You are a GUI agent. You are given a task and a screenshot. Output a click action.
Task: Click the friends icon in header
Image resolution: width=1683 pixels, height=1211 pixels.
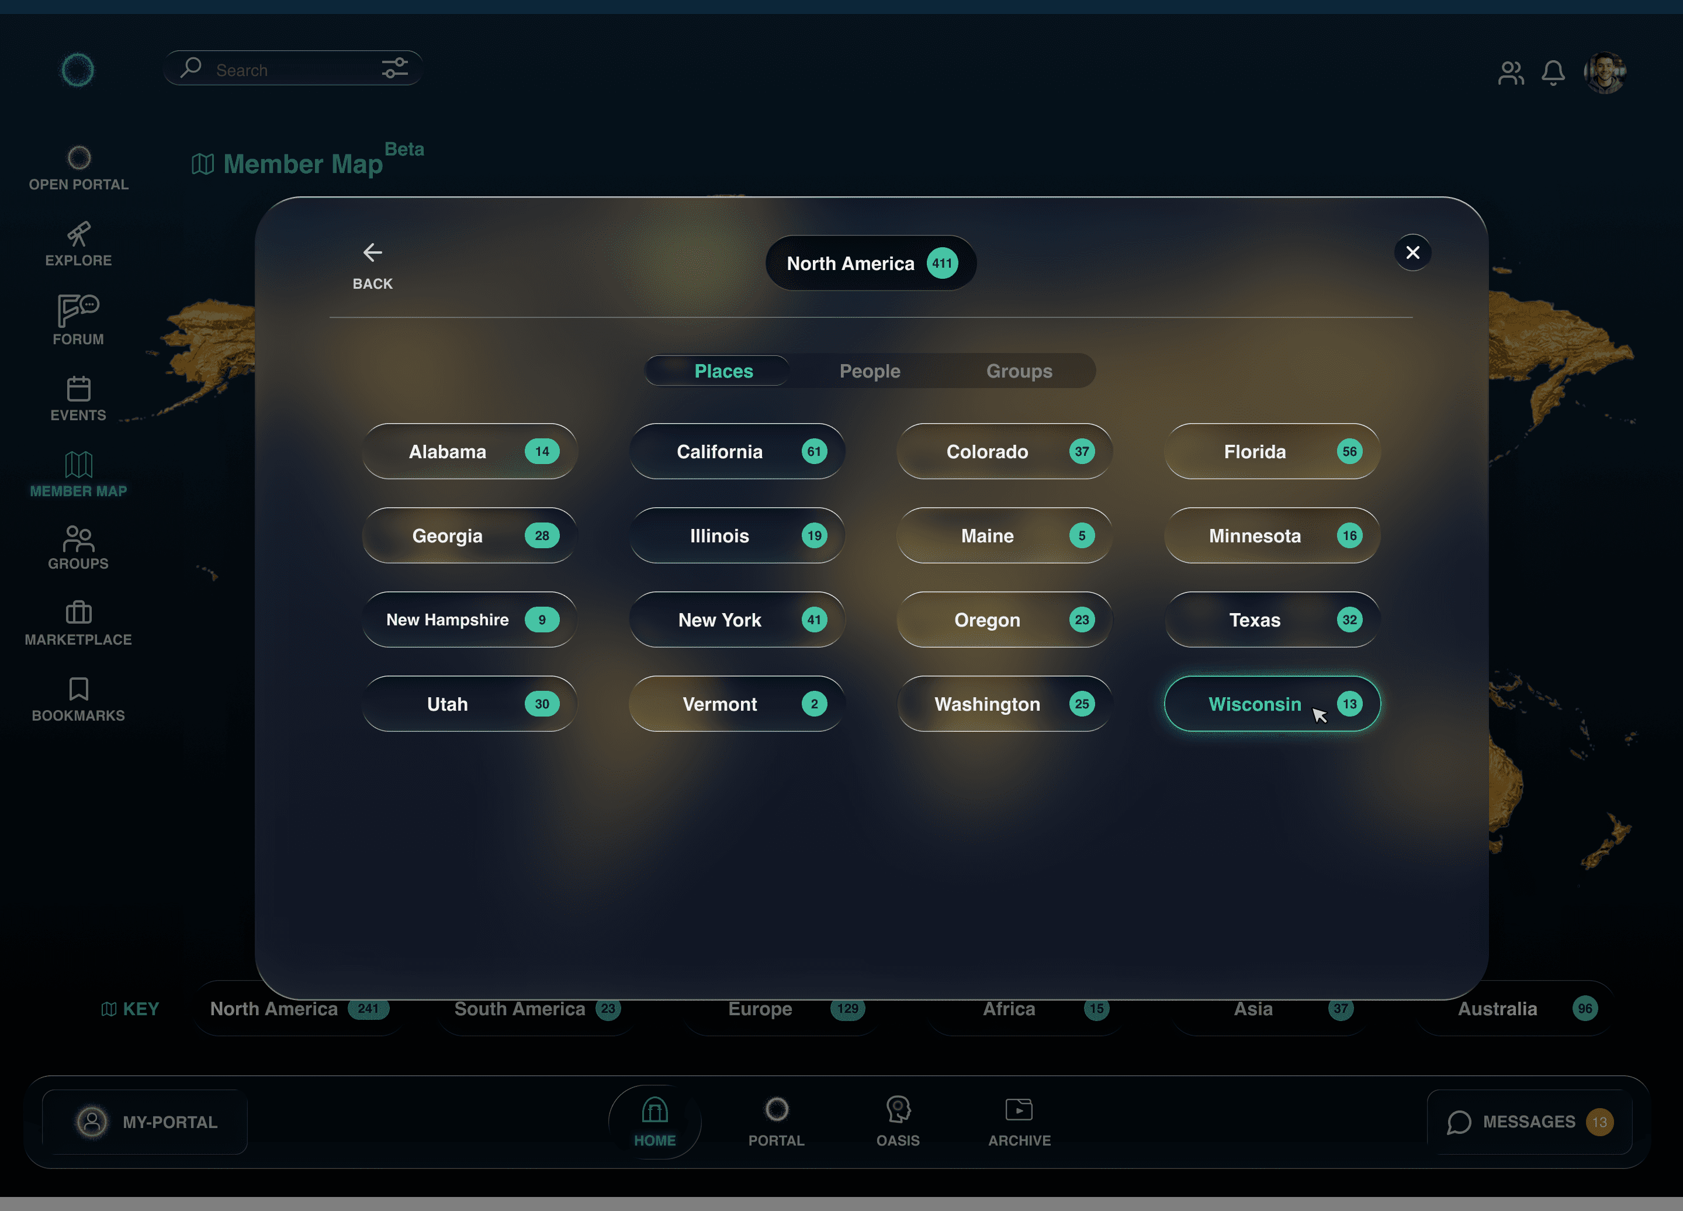(x=1511, y=72)
